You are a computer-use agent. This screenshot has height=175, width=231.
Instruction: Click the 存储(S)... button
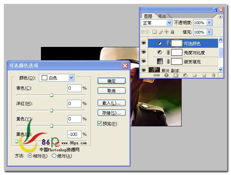pyautogui.click(x=112, y=113)
